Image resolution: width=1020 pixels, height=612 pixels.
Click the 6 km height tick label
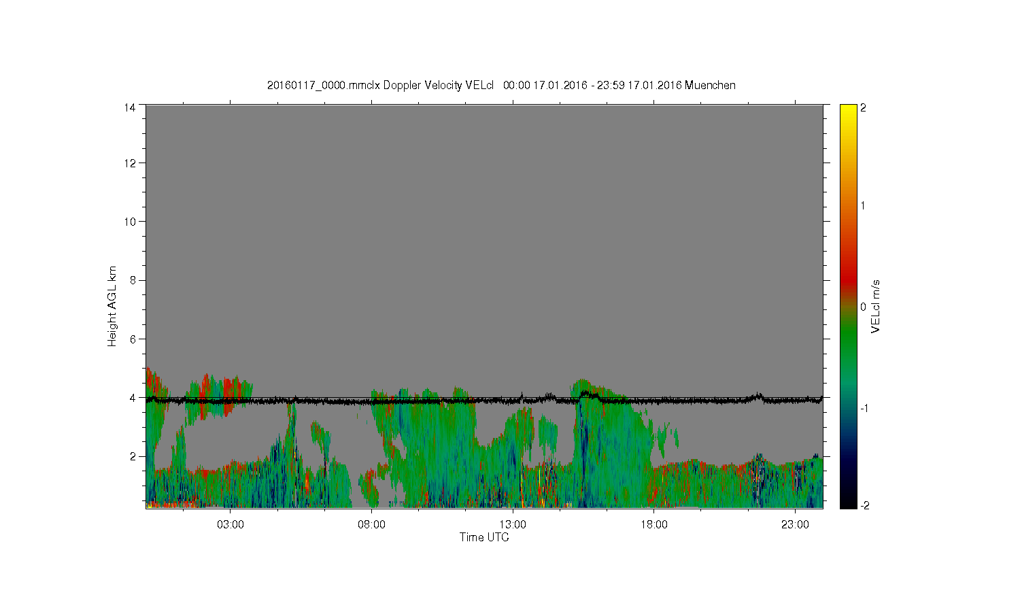tap(133, 339)
